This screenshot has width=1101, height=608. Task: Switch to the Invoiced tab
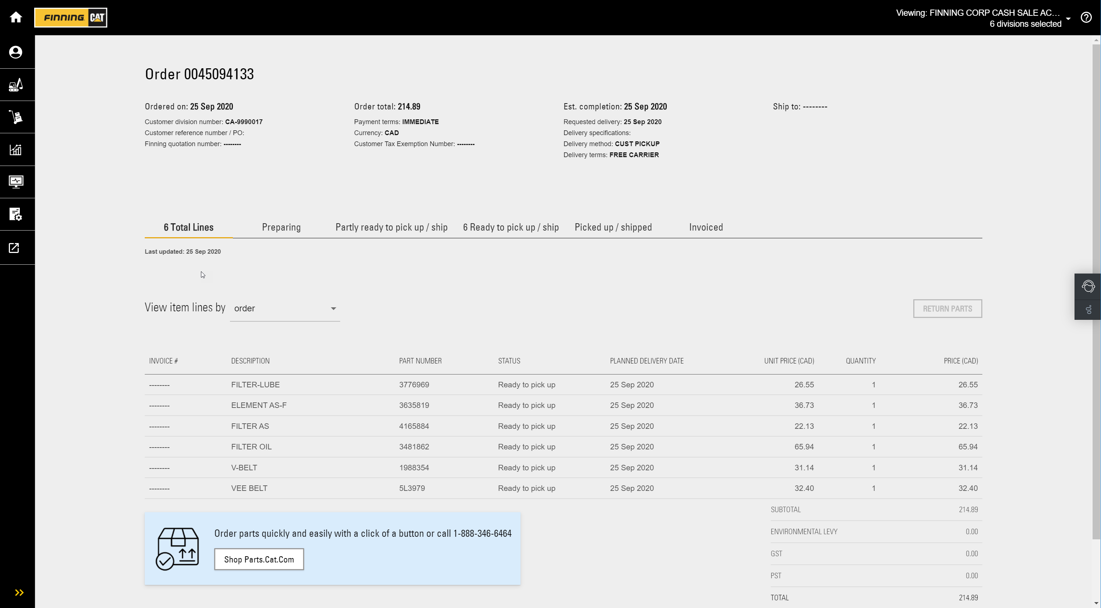pos(706,227)
